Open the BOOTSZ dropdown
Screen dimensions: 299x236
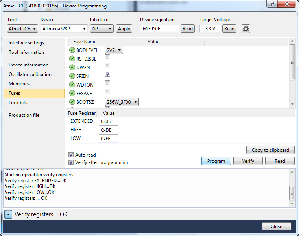tap(122, 102)
